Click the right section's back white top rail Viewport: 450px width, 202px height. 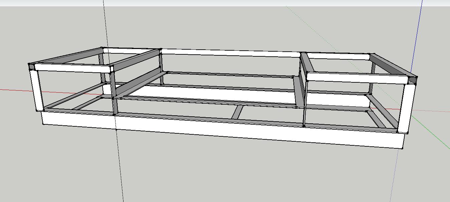tap(337, 56)
